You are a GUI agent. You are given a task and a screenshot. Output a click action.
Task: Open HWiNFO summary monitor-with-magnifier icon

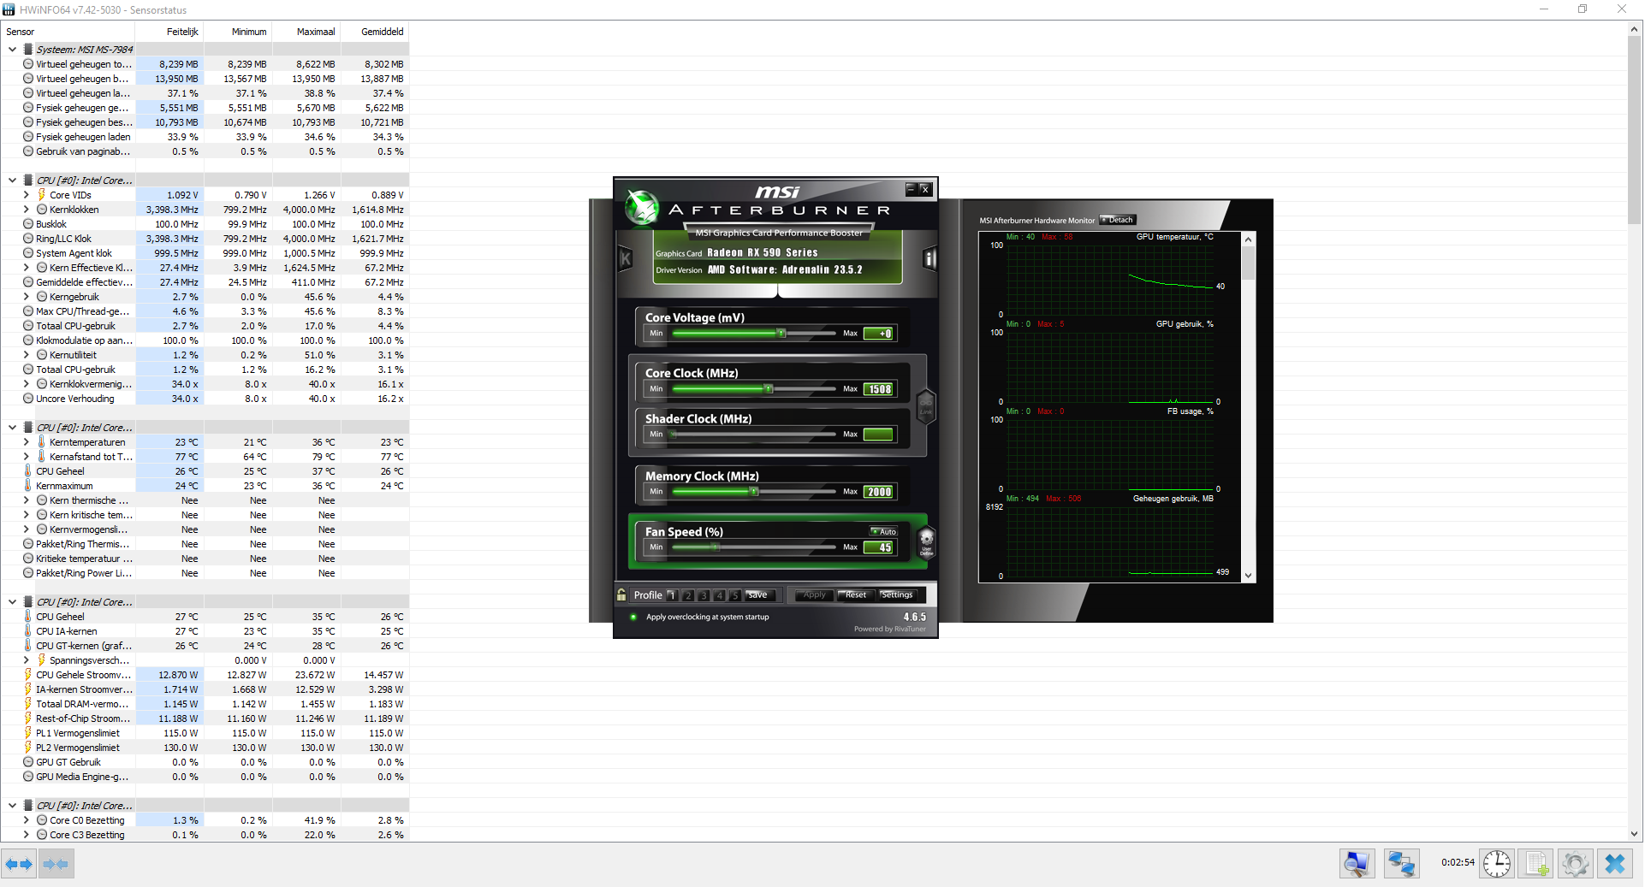pyautogui.click(x=1357, y=864)
